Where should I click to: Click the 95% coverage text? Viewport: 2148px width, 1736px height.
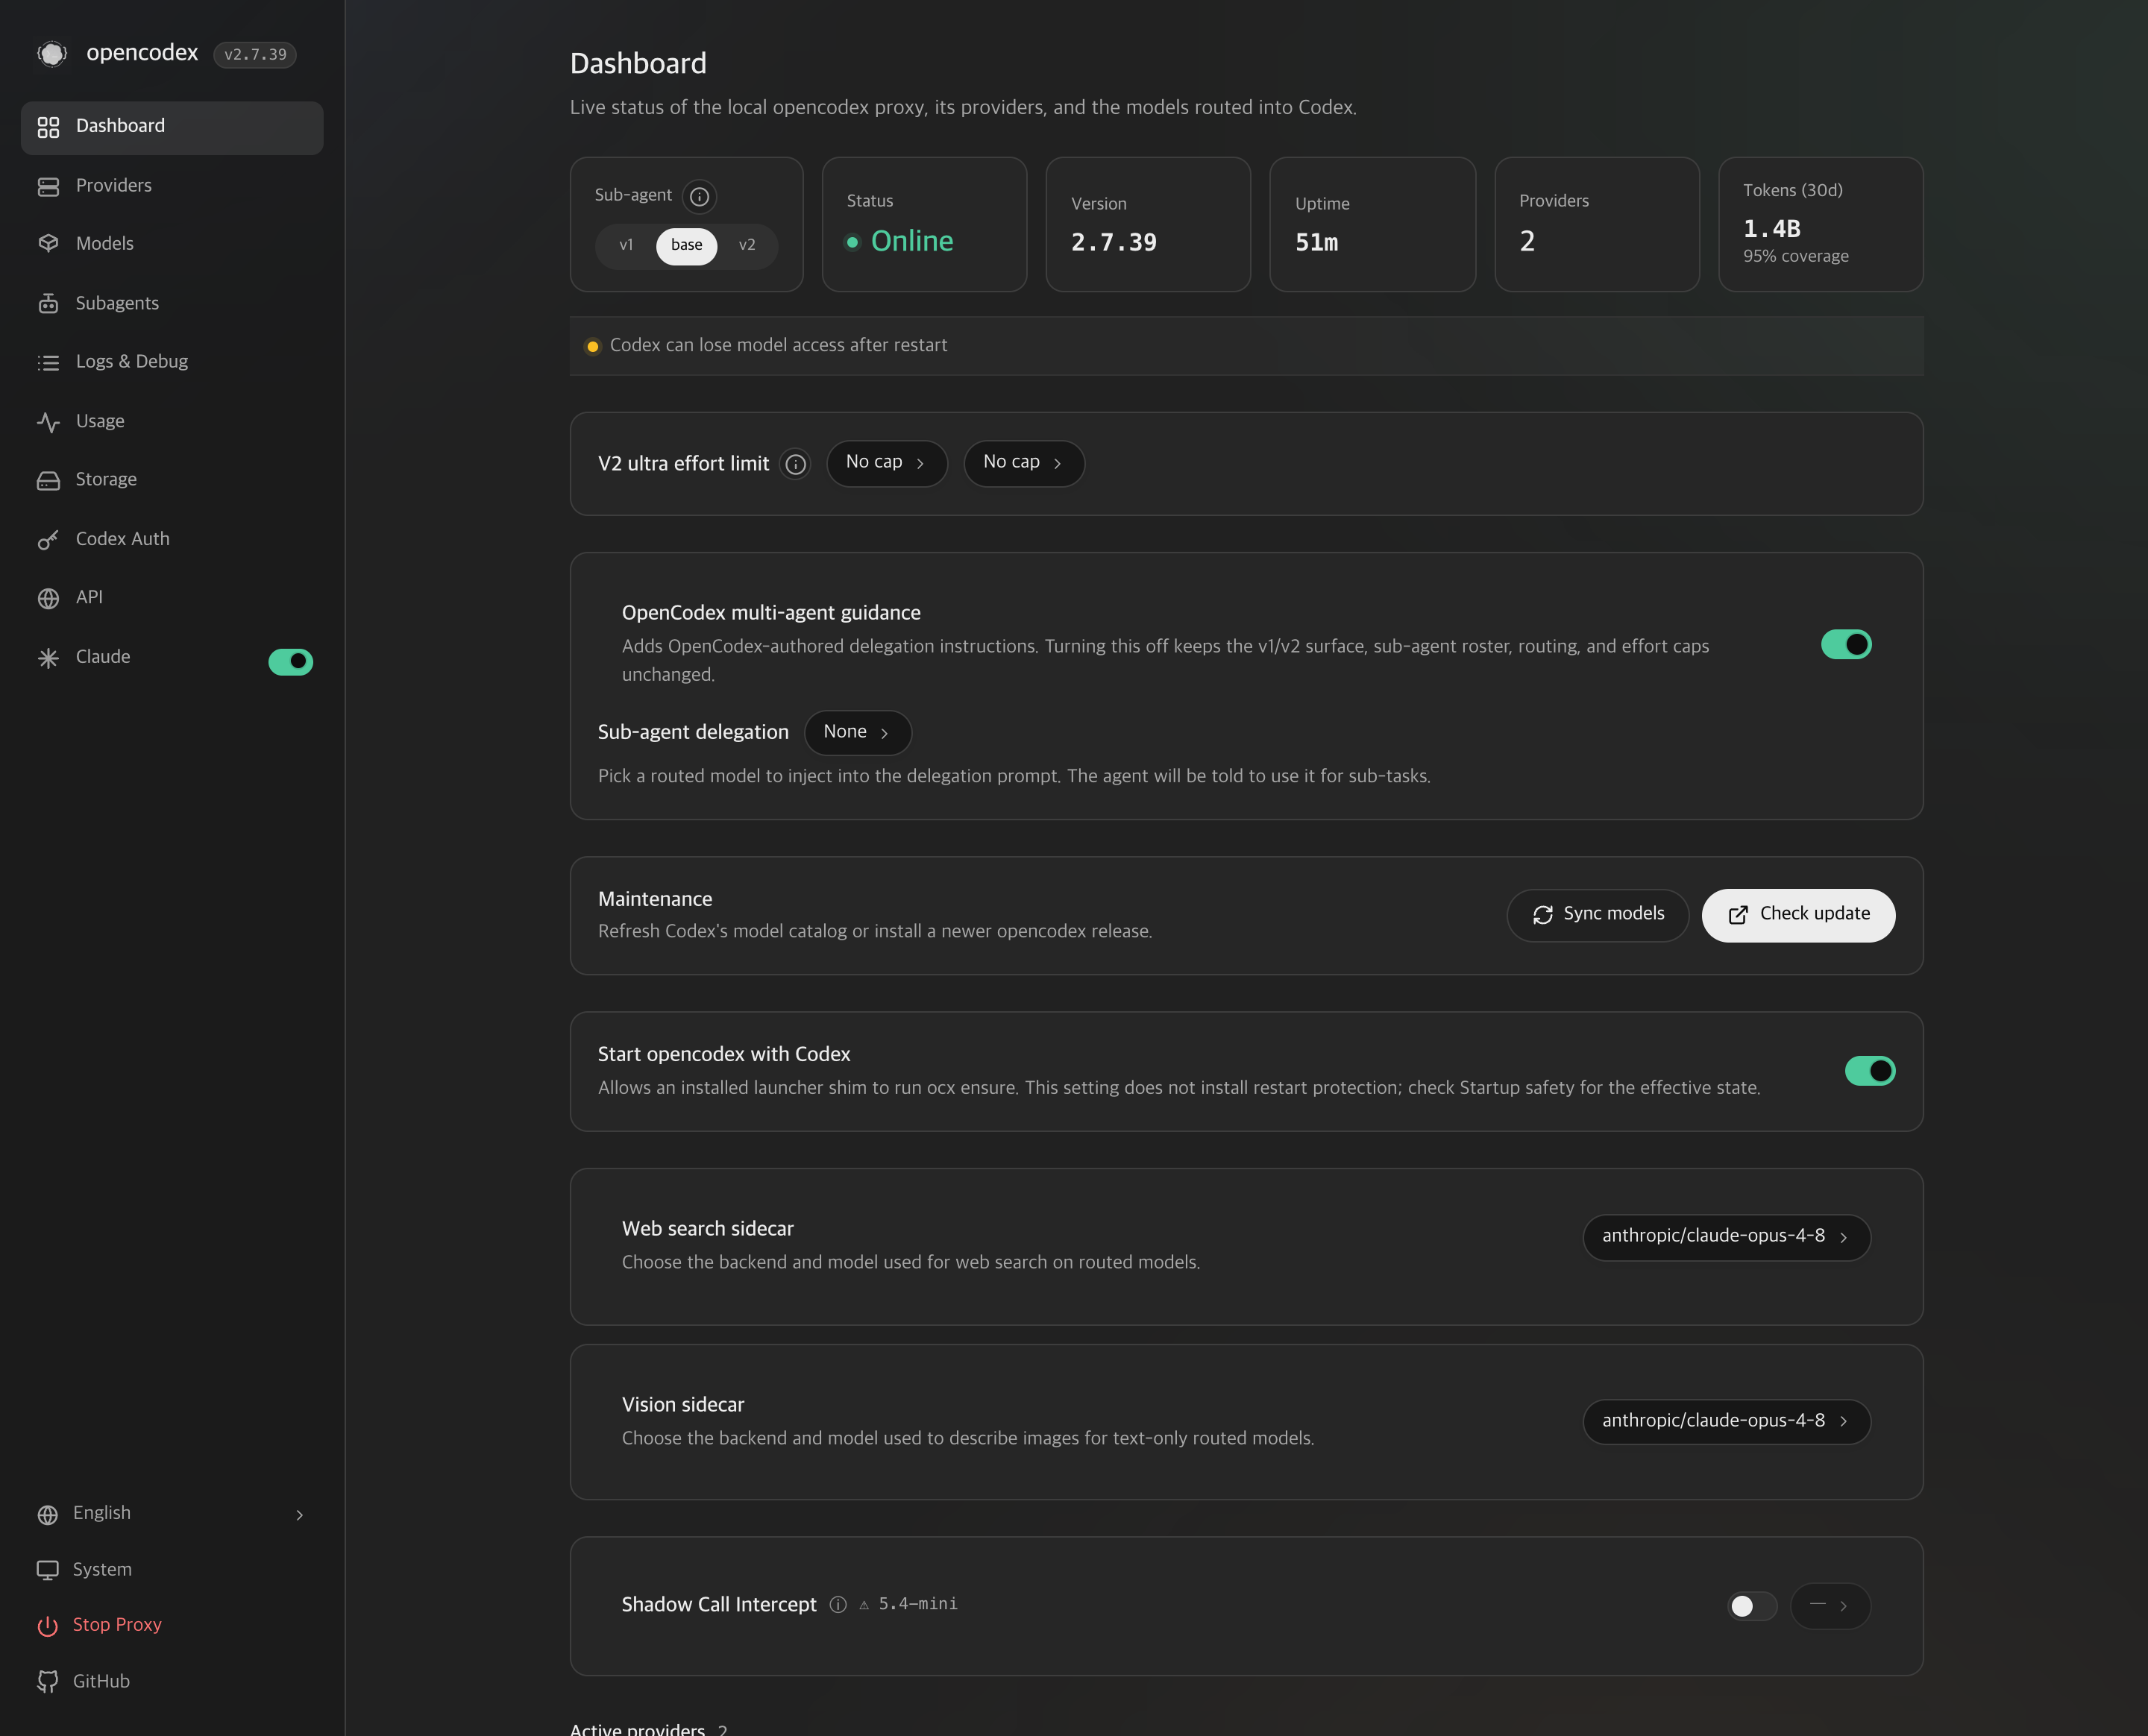click(1795, 257)
